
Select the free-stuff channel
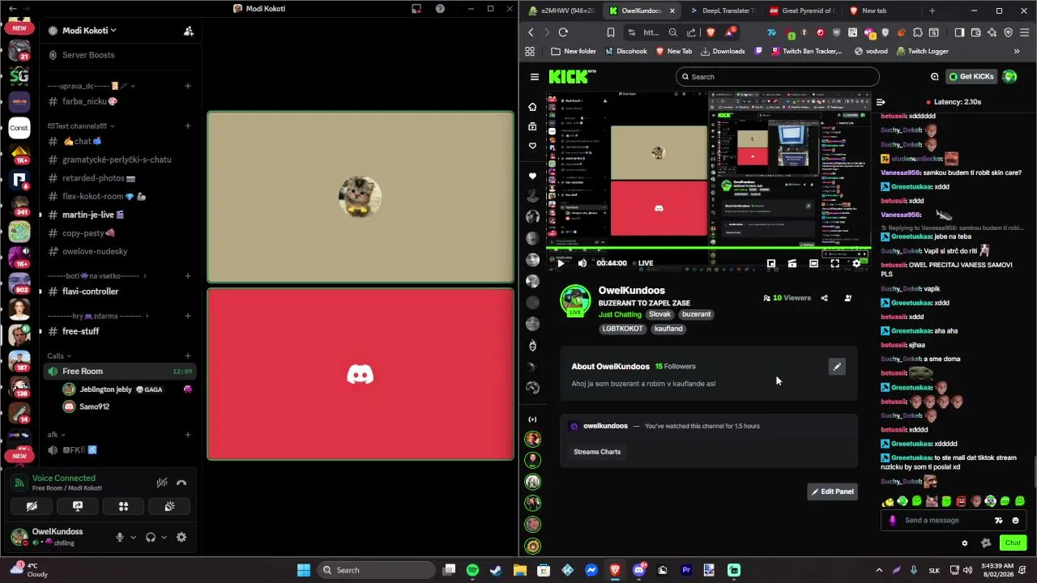pyautogui.click(x=80, y=331)
